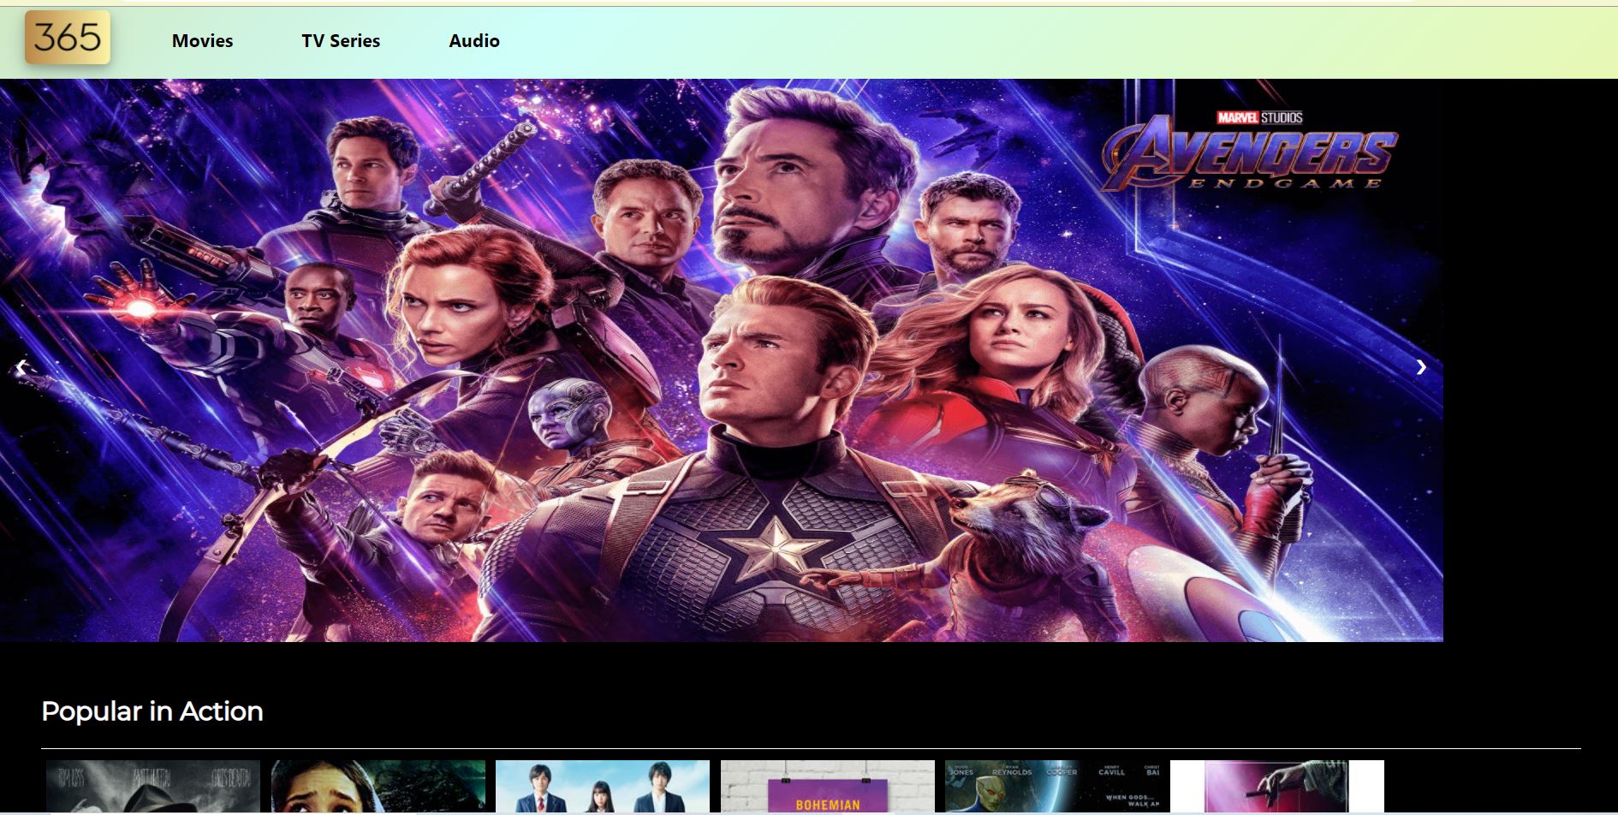Select the school uniform students thumbnail

(602, 786)
